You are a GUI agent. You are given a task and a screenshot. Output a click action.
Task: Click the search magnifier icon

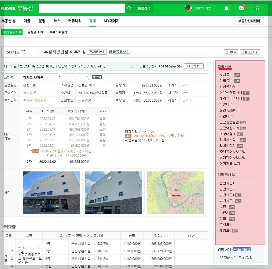click(x=129, y=8)
